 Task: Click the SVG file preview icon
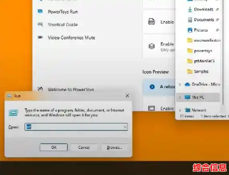tap(151, 22)
